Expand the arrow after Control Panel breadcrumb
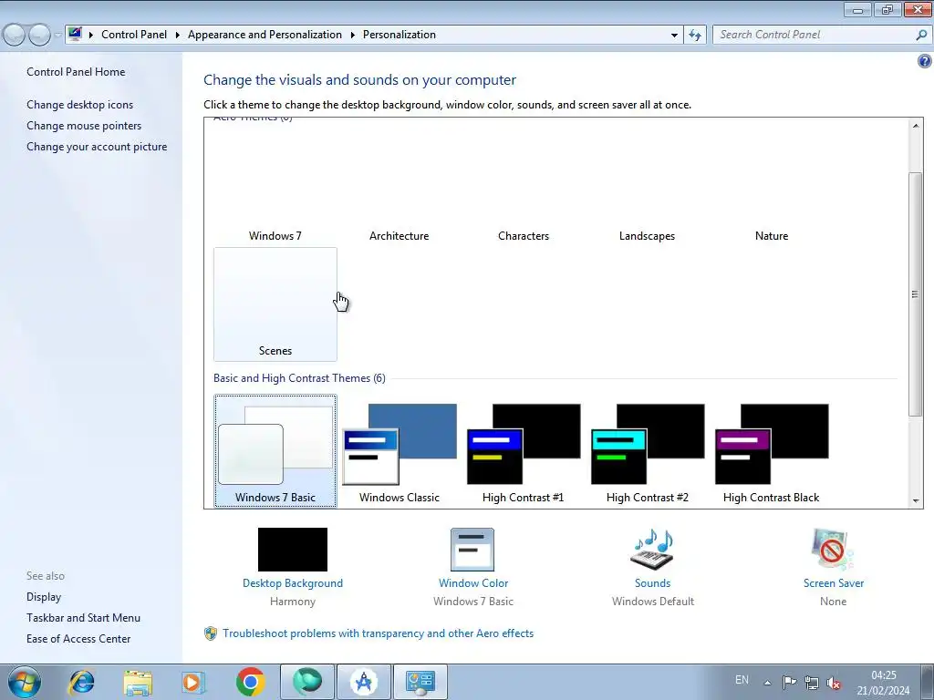This screenshot has height=700, width=934. [178, 36]
